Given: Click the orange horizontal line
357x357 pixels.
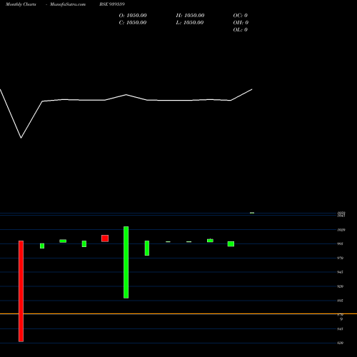Looking at the screenshot, I should pos(178,314).
